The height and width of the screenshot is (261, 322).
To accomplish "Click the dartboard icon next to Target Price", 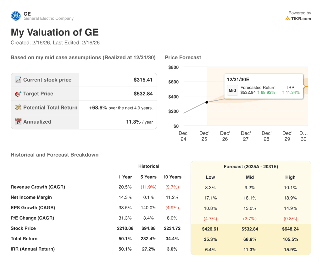I will pyautogui.click(x=18, y=93).
